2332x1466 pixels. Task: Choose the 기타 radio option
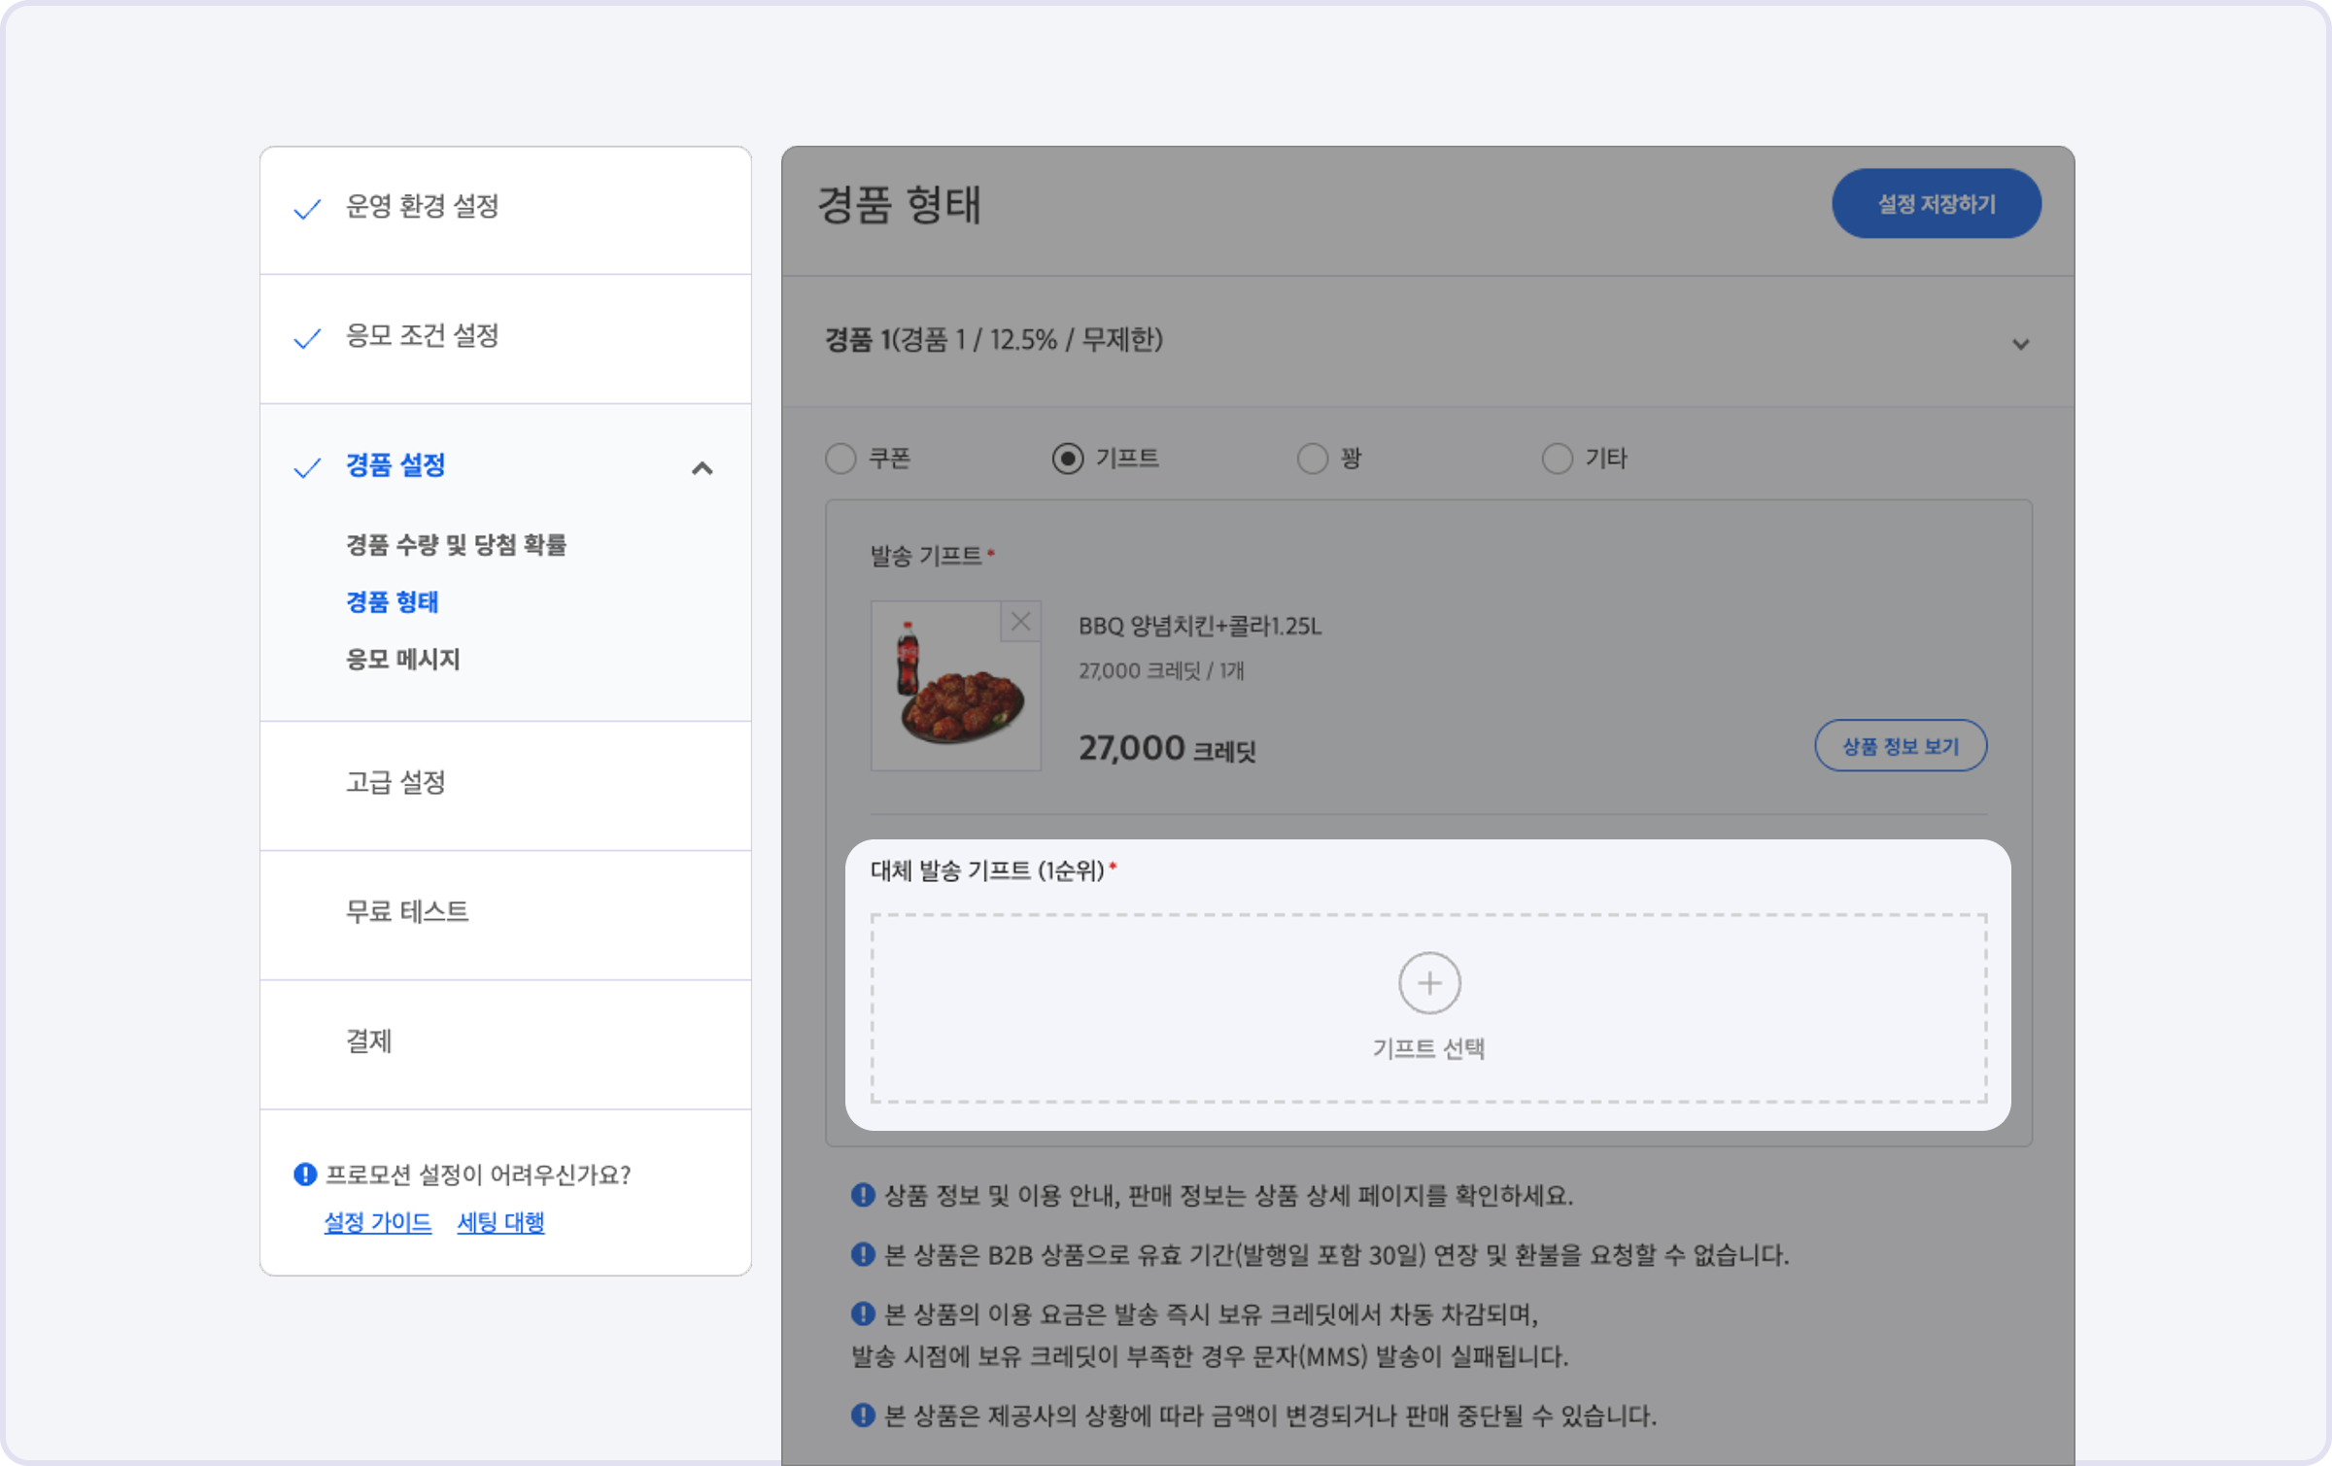1557,458
